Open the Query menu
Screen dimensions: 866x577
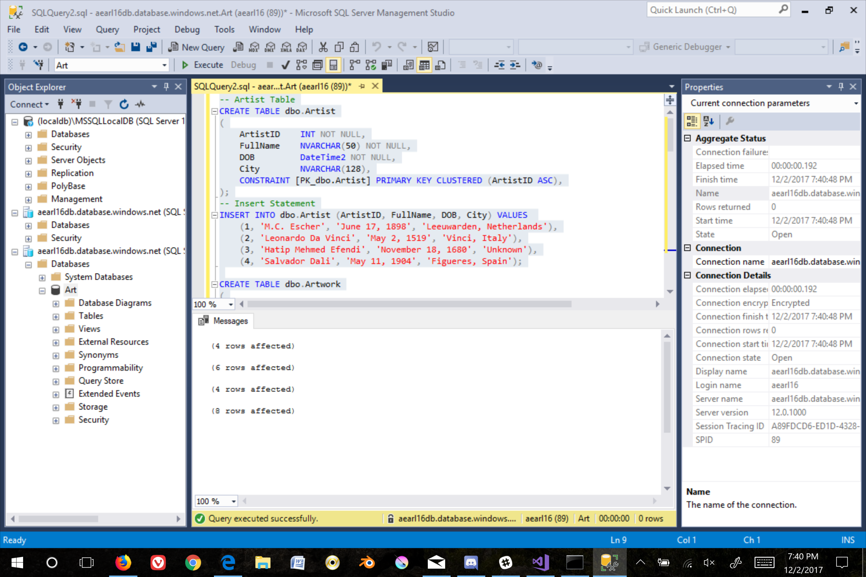point(107,29)
